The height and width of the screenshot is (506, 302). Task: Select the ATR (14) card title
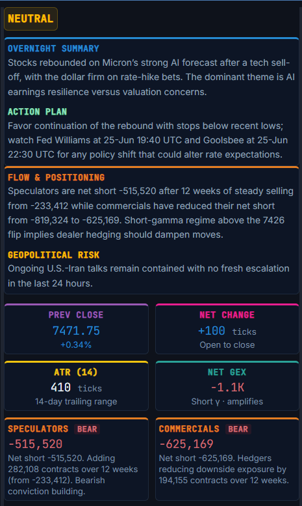coord(76,372)
